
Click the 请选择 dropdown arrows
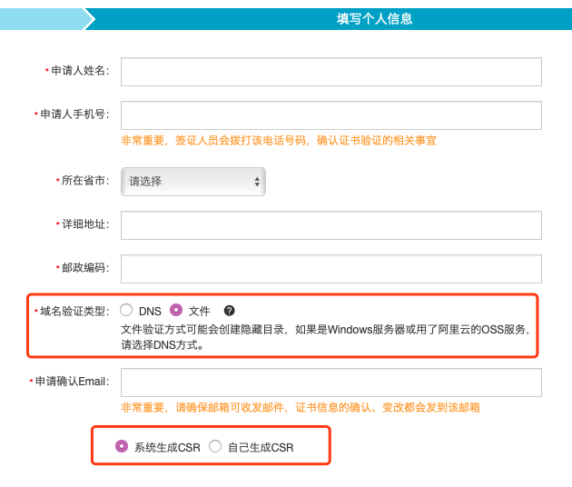pyautogui.click(x=257, y=181)
